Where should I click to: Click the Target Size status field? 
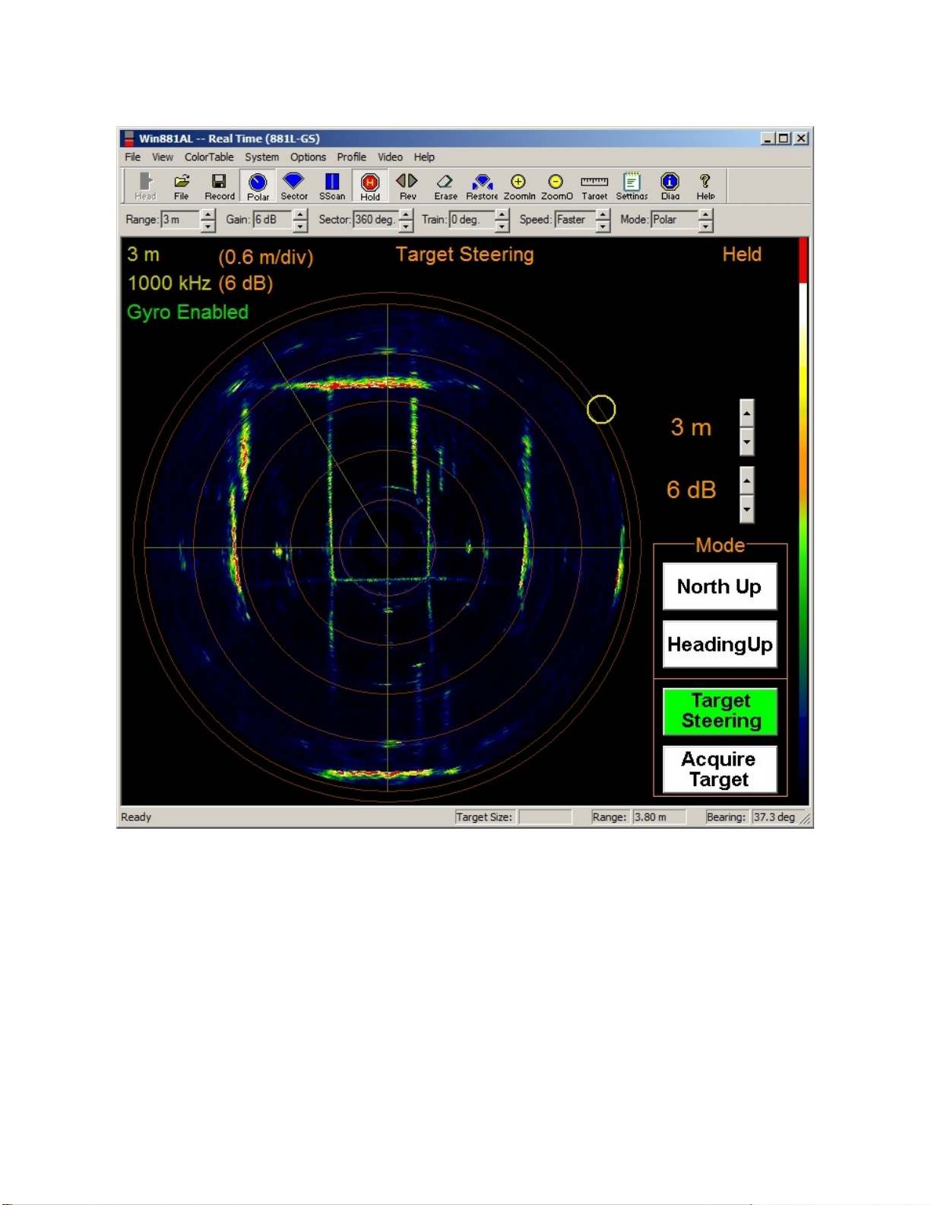tap(545, 817)
